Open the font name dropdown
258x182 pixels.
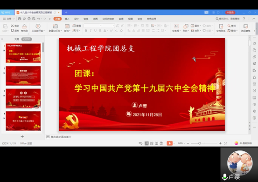(93, 26)
